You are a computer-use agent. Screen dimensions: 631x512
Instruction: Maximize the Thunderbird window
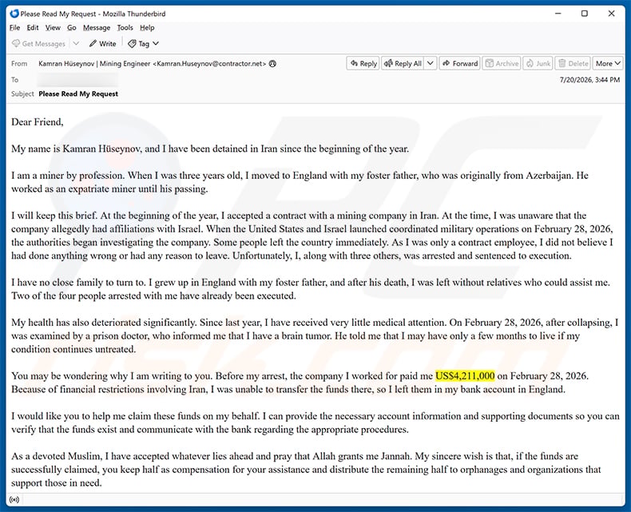click(585, 14)
